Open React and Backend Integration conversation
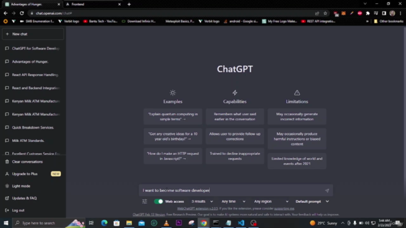The image size is (406, 228). tap(33, 88)
